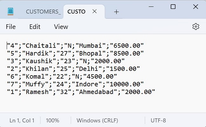Close the CUSTO tab
Viewport: 206px width, 127px height.
tap(95, 11)
